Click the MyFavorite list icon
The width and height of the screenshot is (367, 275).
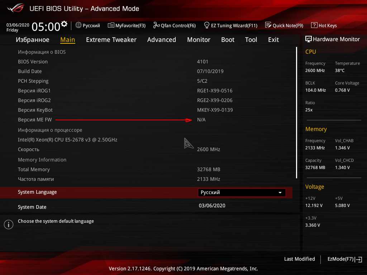click(111, 25)
